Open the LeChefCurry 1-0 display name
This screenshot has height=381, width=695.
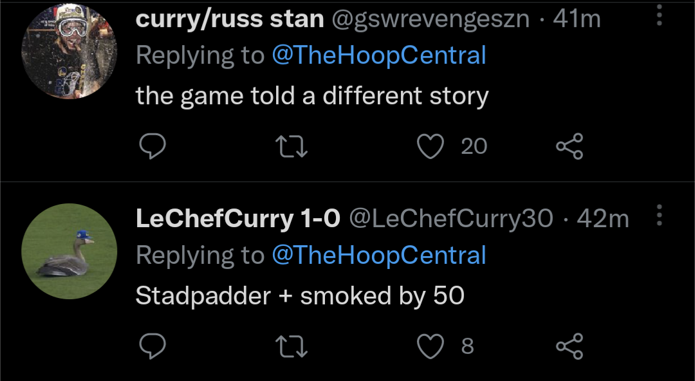tap(237, 219)
